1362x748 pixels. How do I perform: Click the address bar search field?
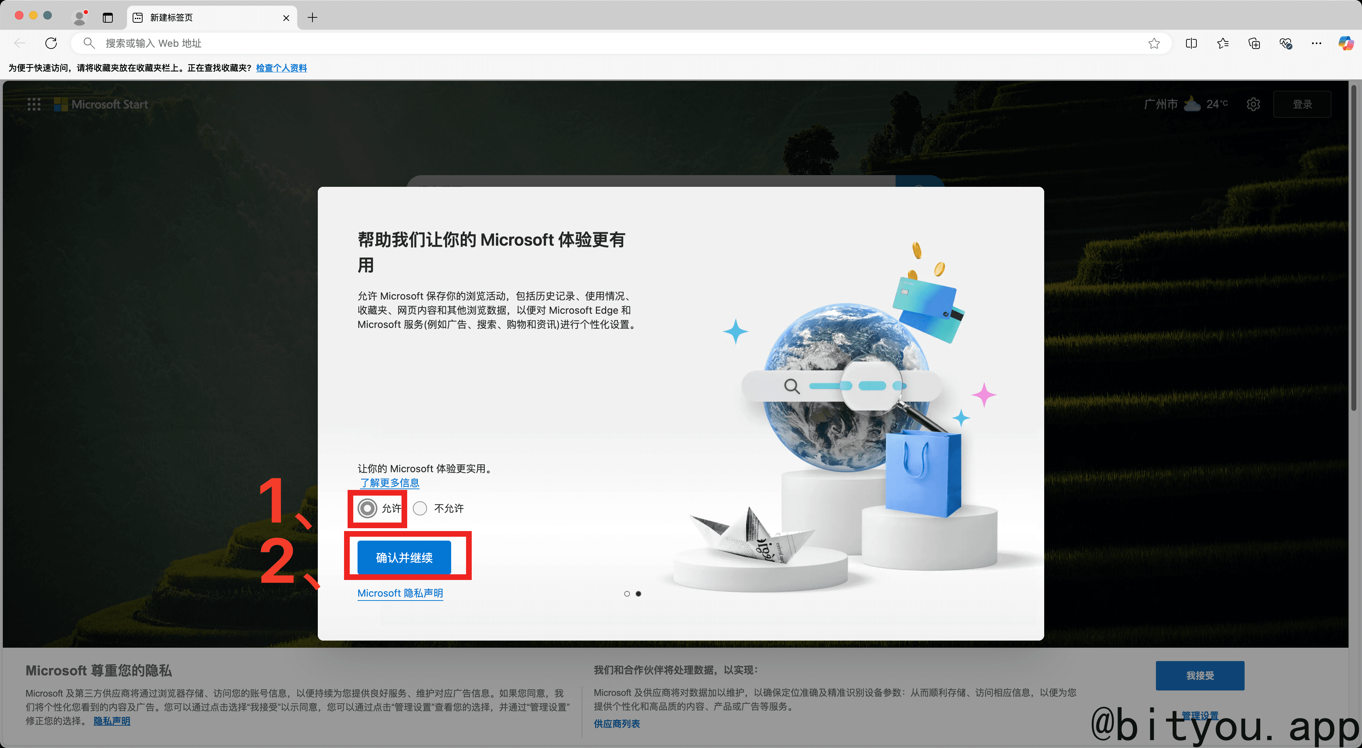[x=621, y=43]
